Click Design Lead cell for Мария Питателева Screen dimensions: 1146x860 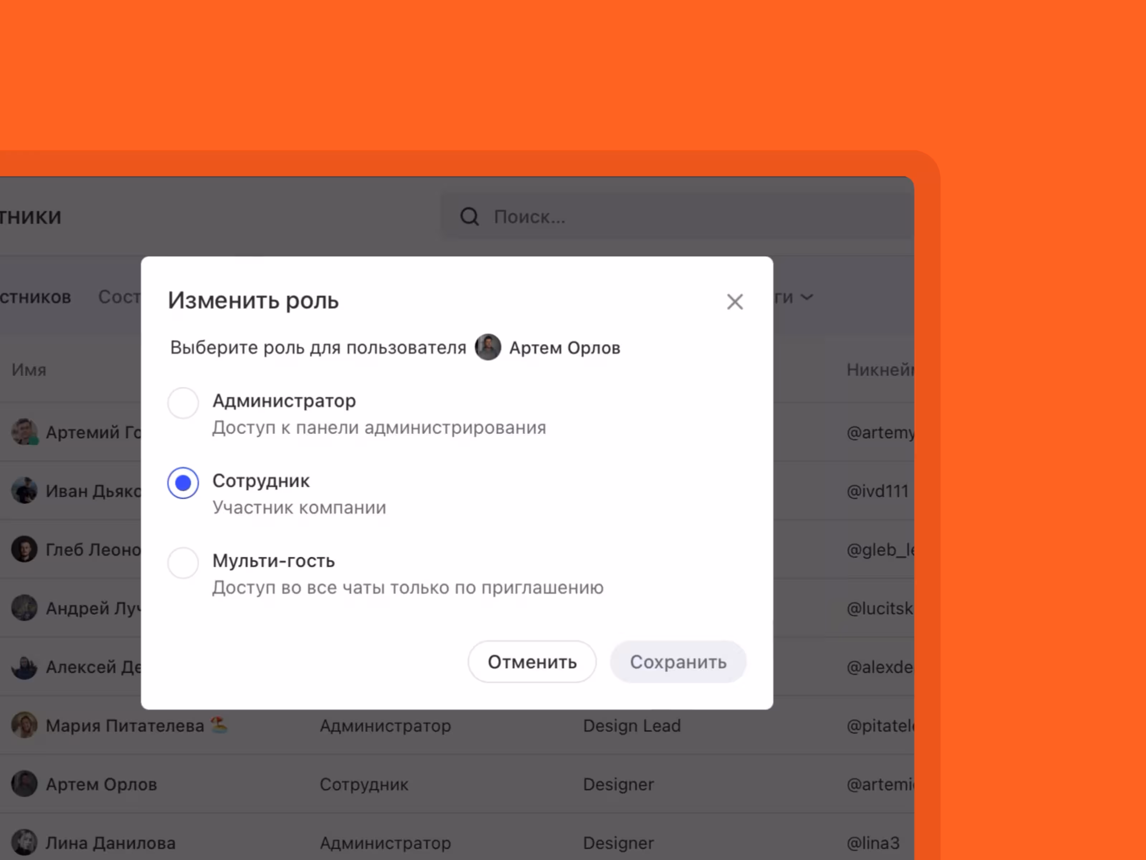click(632, 726)
